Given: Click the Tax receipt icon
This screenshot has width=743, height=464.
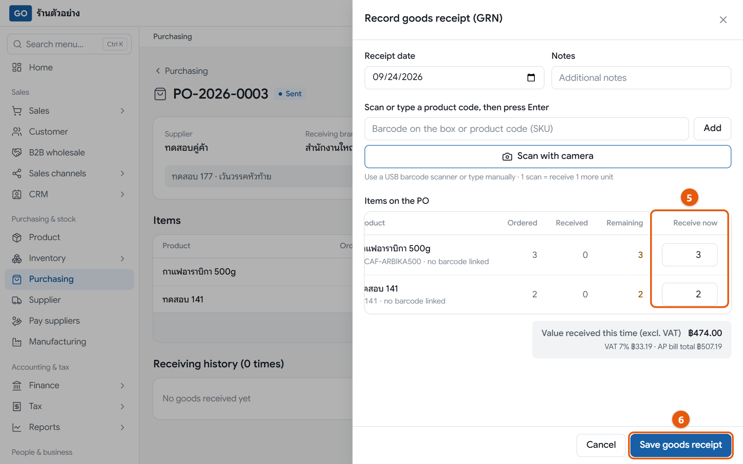Looking at the screenshot, I should tap(17, 406).
